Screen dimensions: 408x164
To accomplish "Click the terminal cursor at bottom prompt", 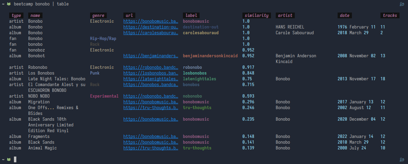I will pos(15,159).
